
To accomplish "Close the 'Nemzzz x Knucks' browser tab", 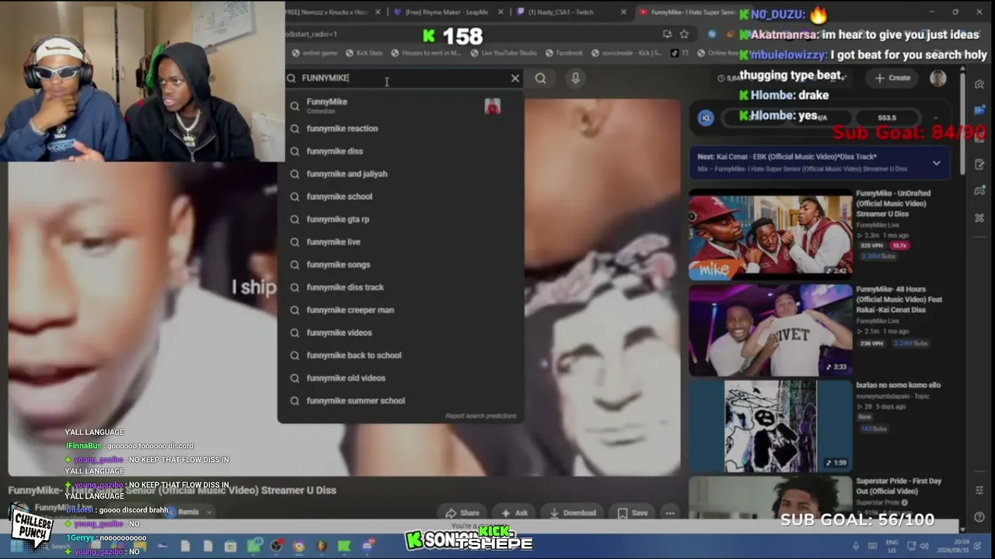I will click(x=379, y=12).
